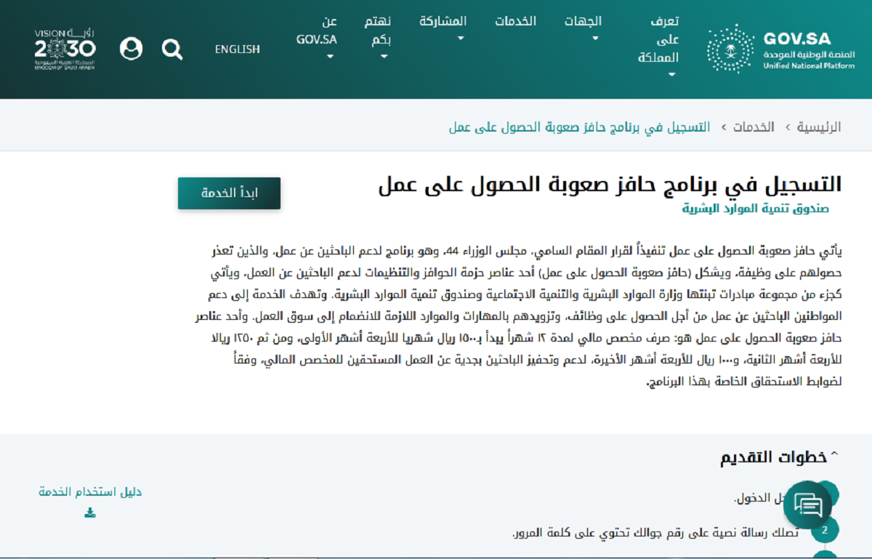Screen dimensions: 872x559
Task: Click the Vision 2030 logo
Action: pyautogui.click(x=65, y=49)
